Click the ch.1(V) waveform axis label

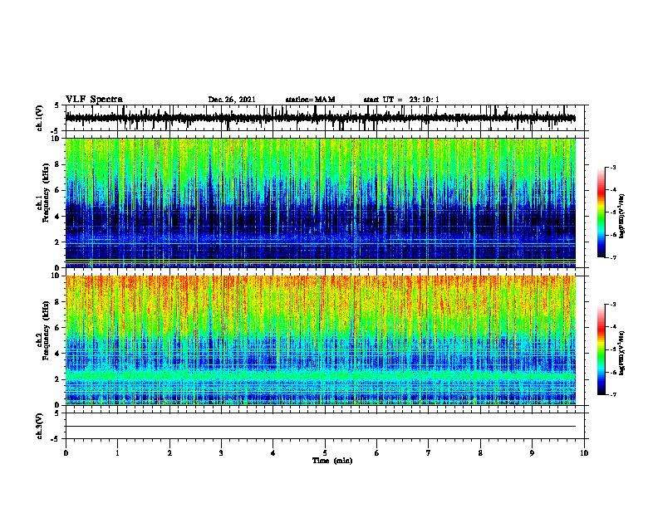pyautogui.click(x=39, y=118)
